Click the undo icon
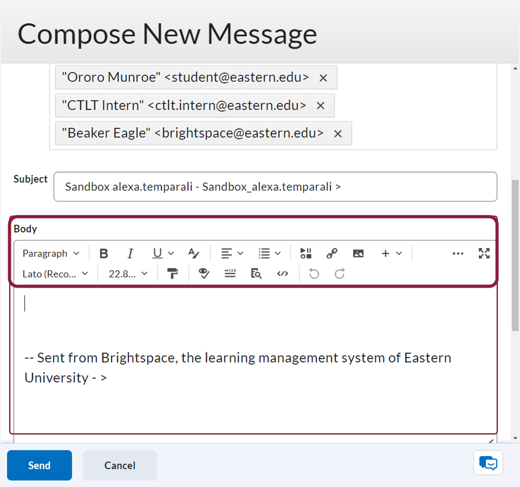520x487 pixels. point(314,274)
